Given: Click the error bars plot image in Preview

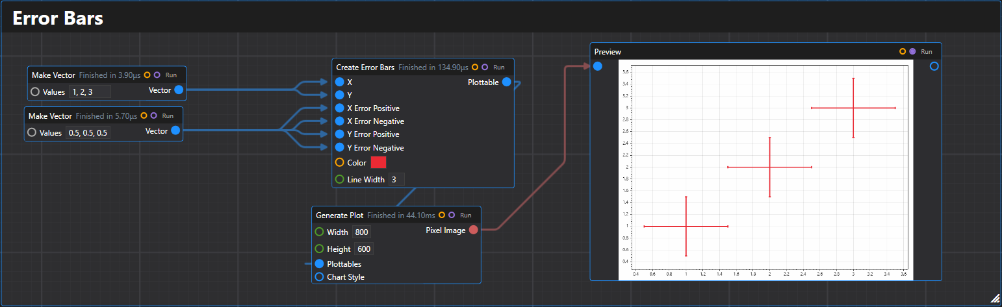Looking at the screenshot, I should click(765, 171).
